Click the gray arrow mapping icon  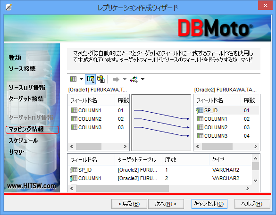116,79
